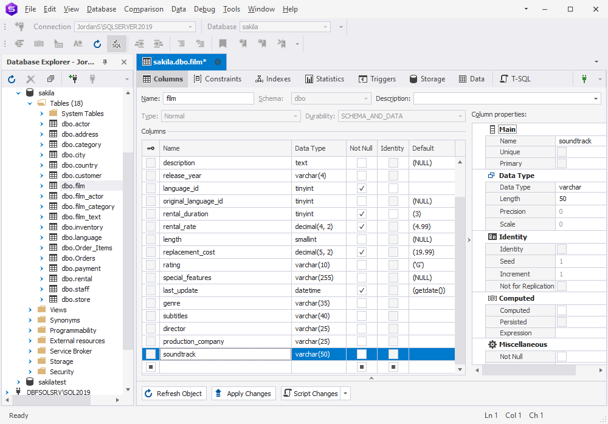Refresh the Database Explorer tree
Screen dimensions: 608x424
(x=12, y=79)
